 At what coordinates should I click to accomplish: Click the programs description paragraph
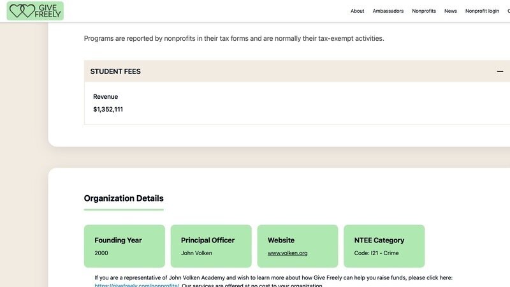(234, 38)
